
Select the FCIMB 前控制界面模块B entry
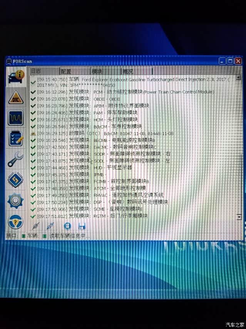(x=93, y=182)
